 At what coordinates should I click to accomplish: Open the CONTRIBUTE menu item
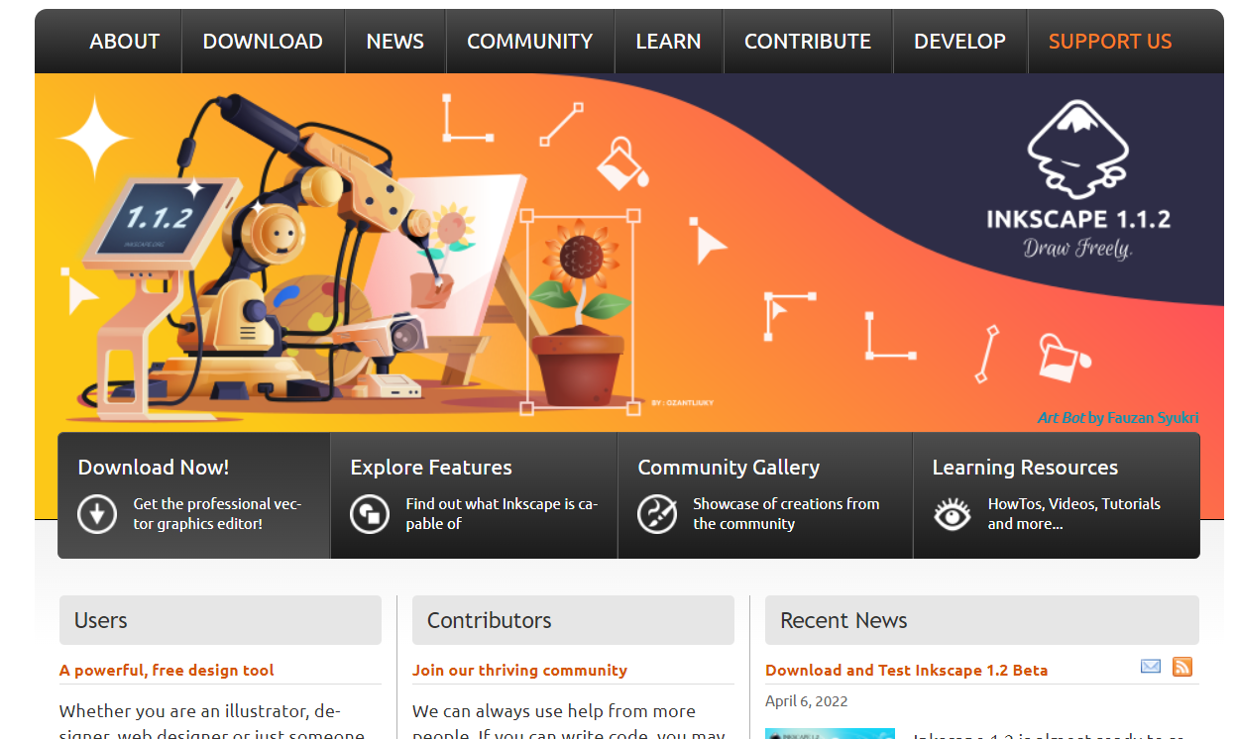pyautogui.click(x=807, y=42)
